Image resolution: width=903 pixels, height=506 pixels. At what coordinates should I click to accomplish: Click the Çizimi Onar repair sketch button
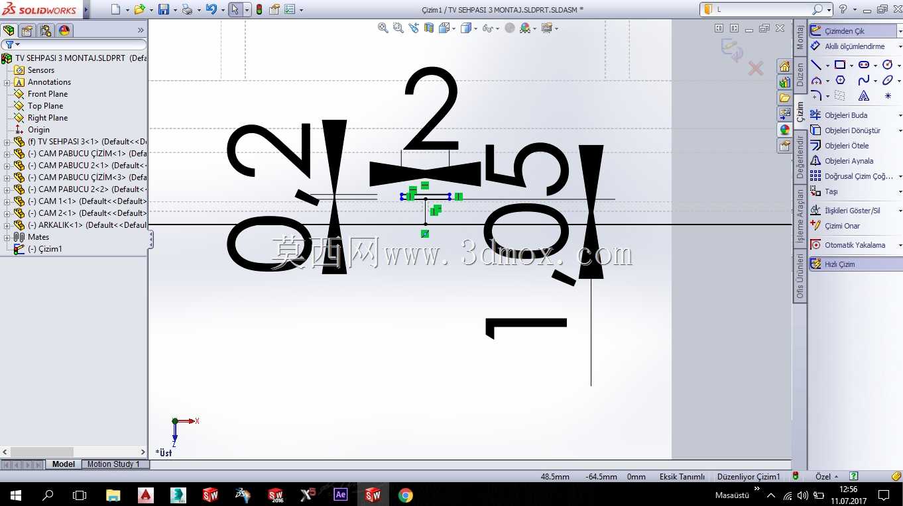tap(835, 226)
